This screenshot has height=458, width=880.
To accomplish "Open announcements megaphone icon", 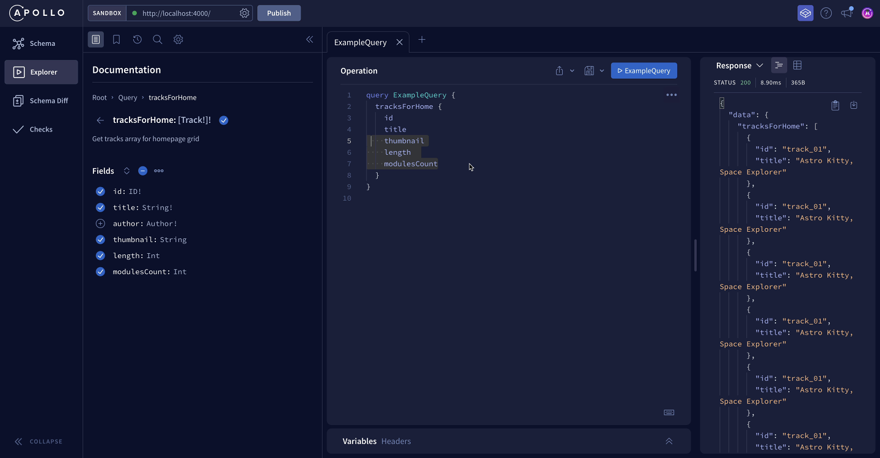I will click(x=847, y=13).
